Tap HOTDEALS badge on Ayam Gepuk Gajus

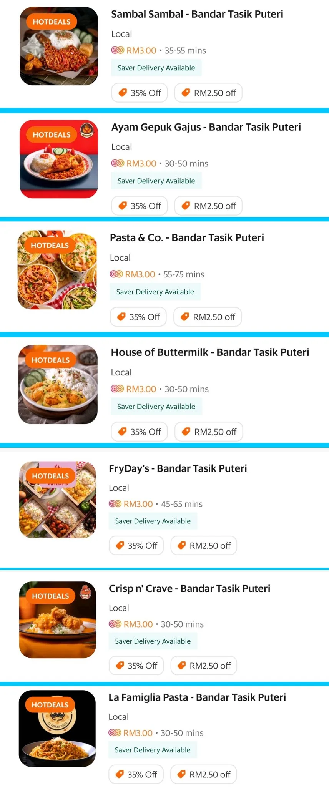click(x=52, y=135)
